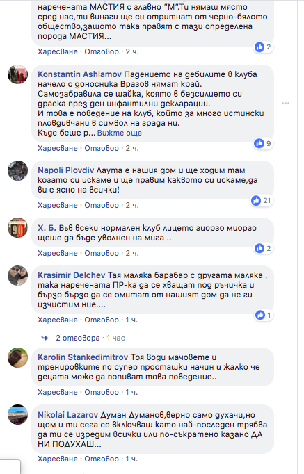The height and width of the screenshot is (474, 304).
Task: Expand Ashlamov comment with Вижте още
Action: click(120, 133)
